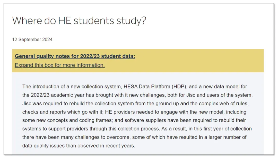Click the line starting 'systems to support providers'

click(137, 129)
